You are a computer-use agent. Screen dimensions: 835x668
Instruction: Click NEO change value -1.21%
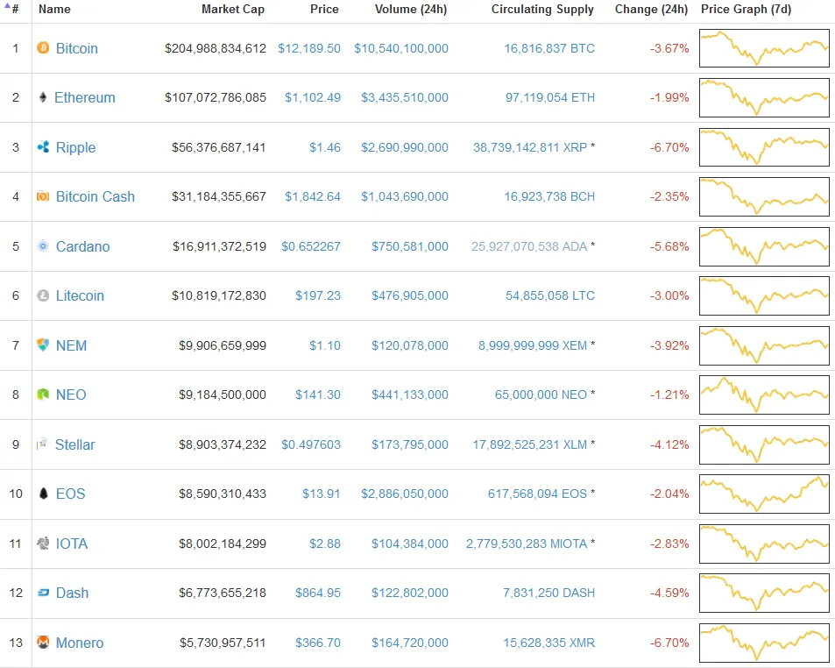tap(669, 394)
